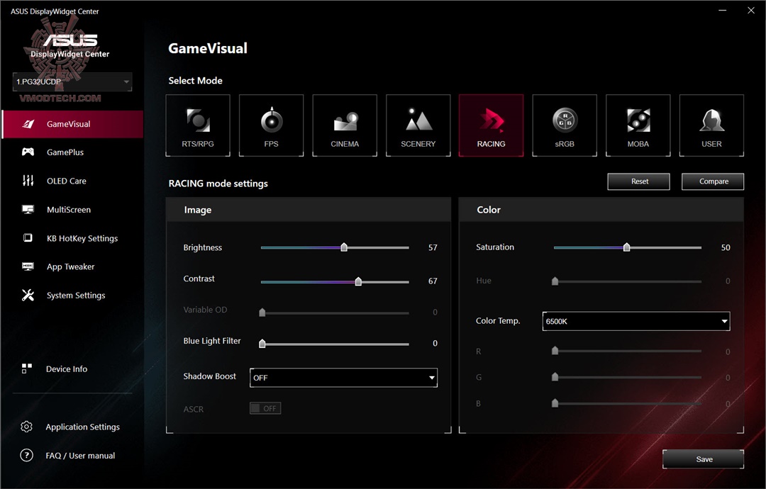The height and width of the screenshot is (489, 766).
Task: Open the Shadow Boost dropdown
Action: (x=343, y=378)
